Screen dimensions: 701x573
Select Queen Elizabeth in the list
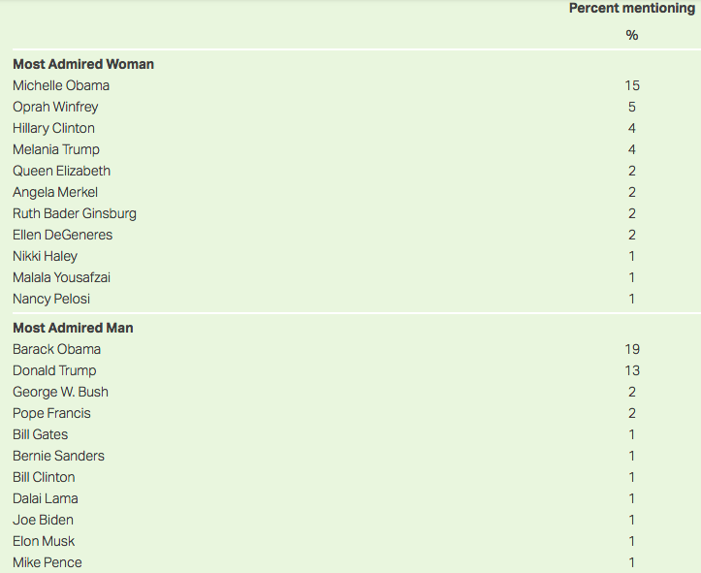[x=61, y=171]
